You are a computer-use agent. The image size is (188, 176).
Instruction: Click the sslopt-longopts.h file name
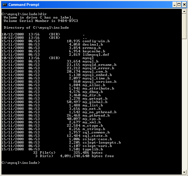(102, 142)
